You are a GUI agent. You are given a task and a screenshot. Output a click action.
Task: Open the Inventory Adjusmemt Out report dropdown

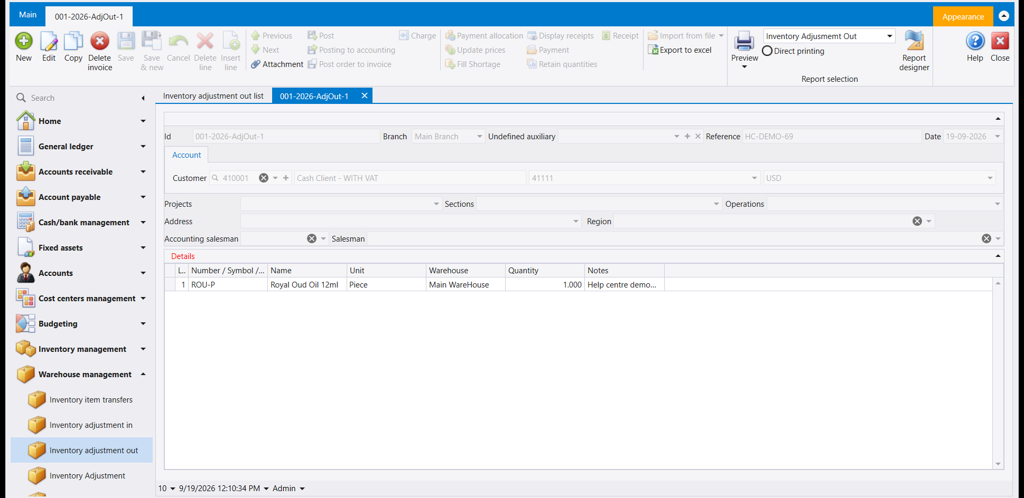point(890,36)
